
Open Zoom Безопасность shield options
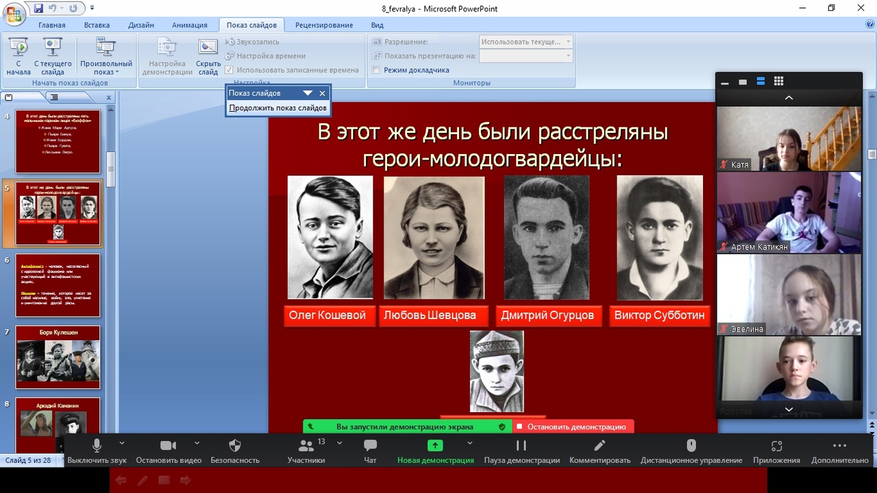click(235, 451)
